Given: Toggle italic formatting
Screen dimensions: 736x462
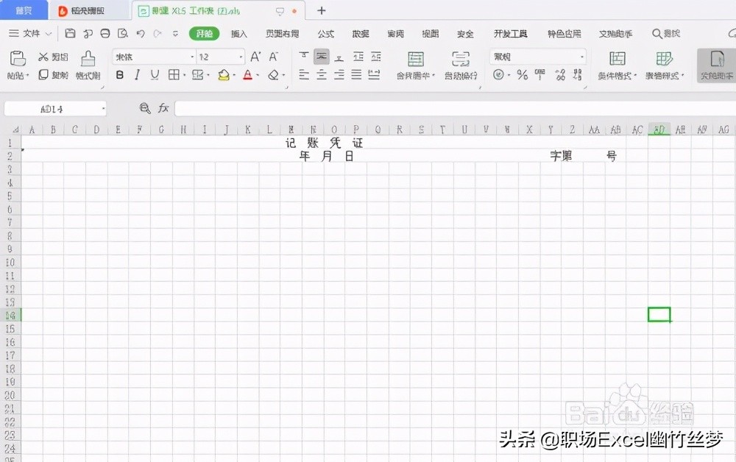Looking at the screenshot, I should pyautogui.click(x=136, y=74).
